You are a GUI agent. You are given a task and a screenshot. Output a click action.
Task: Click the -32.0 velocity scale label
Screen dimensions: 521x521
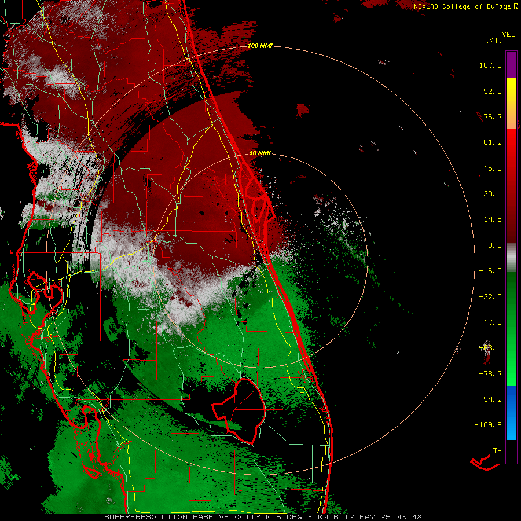(490, 297)
